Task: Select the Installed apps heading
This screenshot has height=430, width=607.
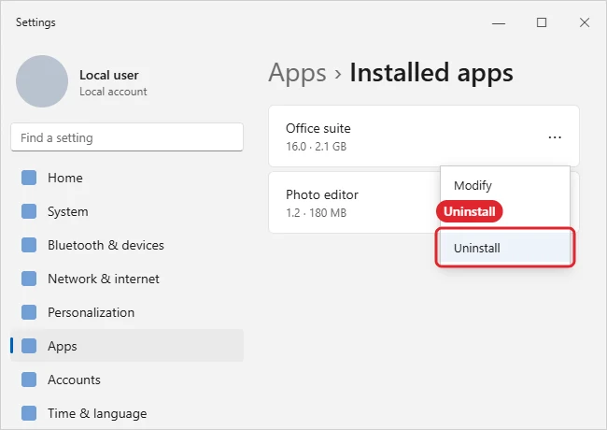Action: 431,73
